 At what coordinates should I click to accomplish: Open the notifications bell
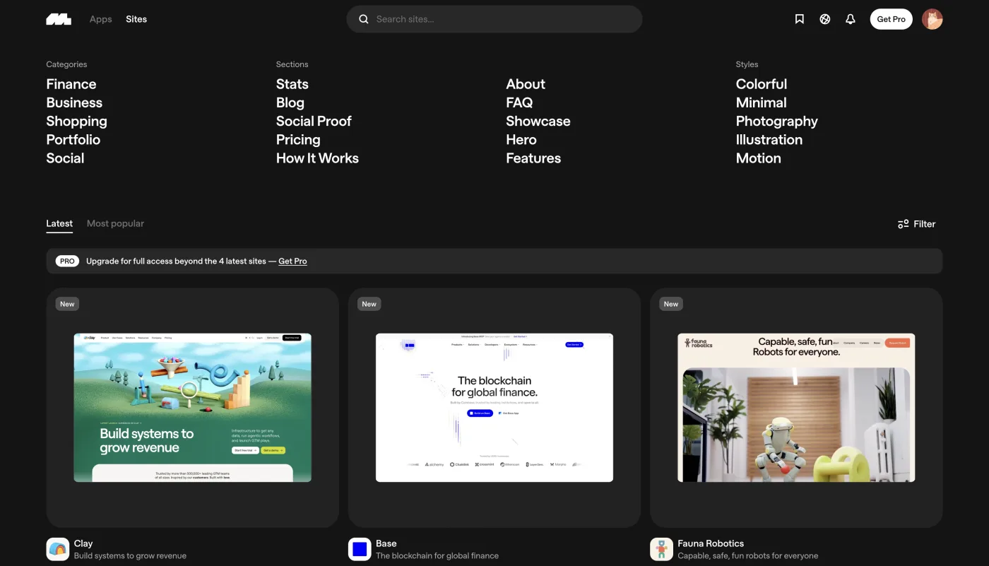coord(850,19)
